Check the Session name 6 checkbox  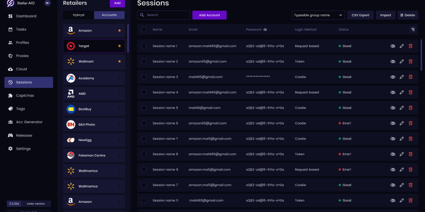tap(144, 123)
